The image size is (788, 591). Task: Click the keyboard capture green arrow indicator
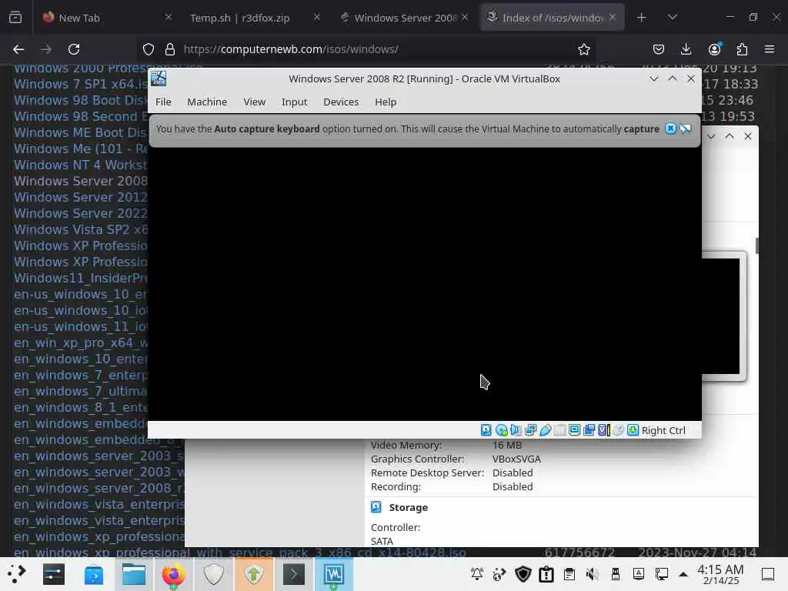(x=633, y=430)
